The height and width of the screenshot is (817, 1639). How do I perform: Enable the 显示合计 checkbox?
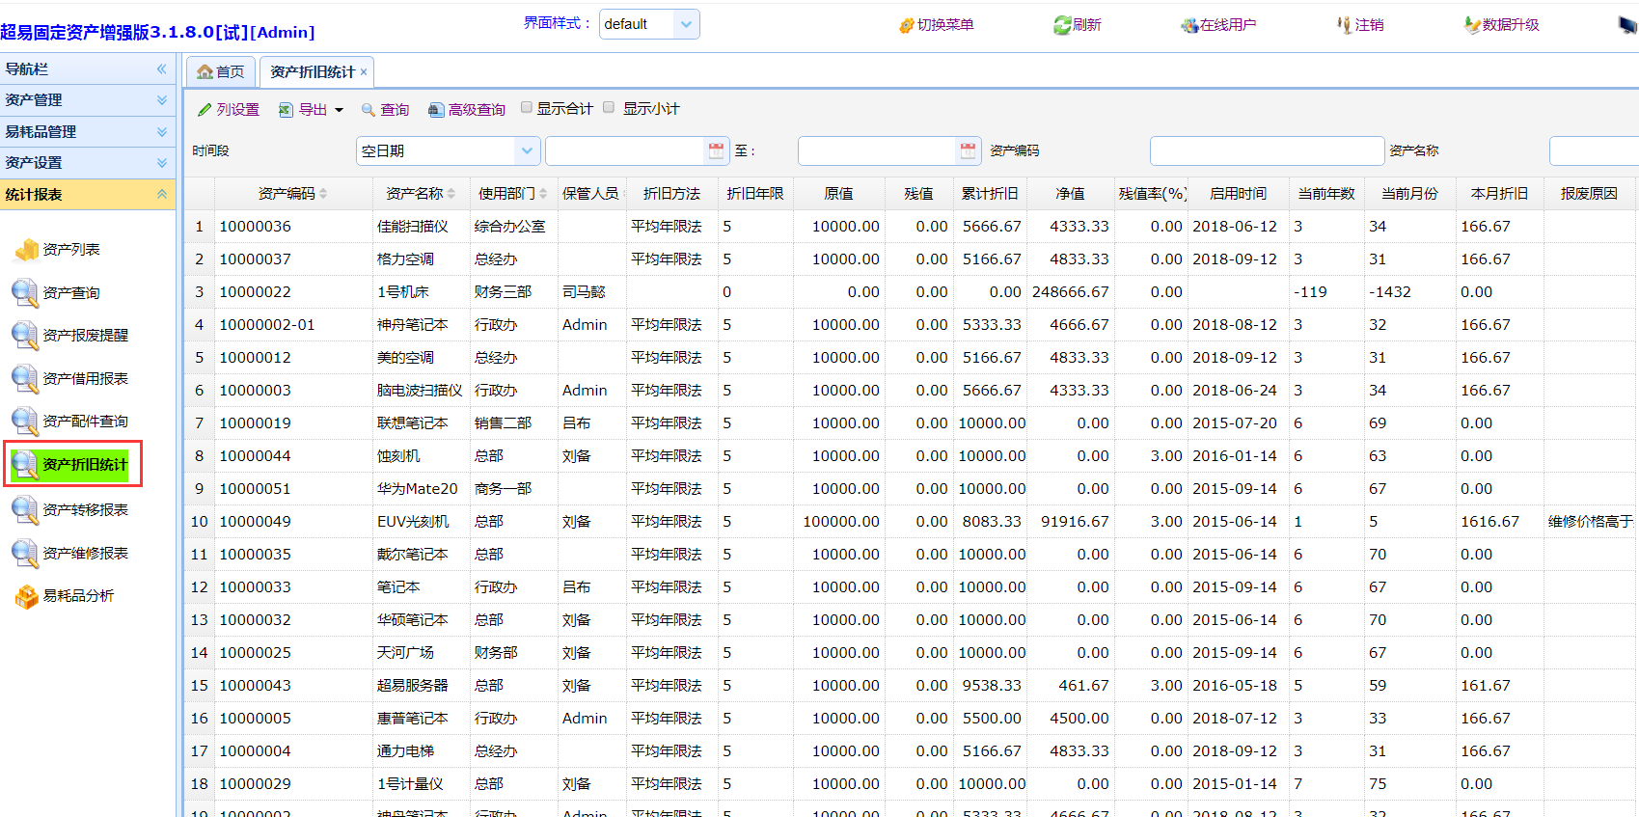[527, 108]
